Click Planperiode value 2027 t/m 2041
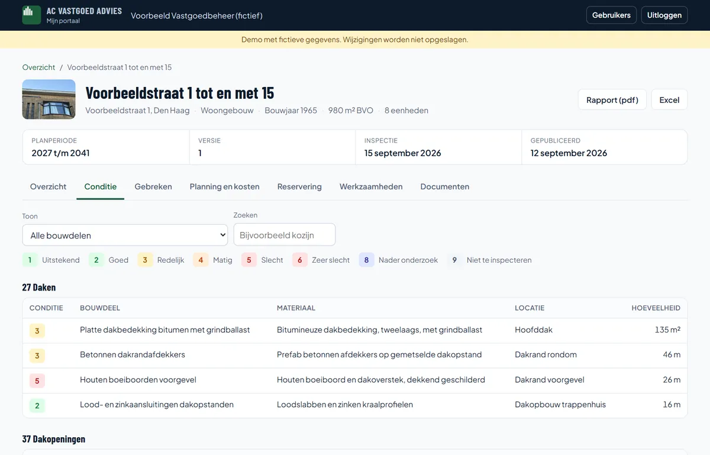This screenshot has height=455, width=710. click(61, 153)
